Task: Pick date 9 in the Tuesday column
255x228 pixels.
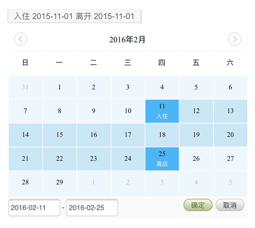Action: tap(94, 111)
